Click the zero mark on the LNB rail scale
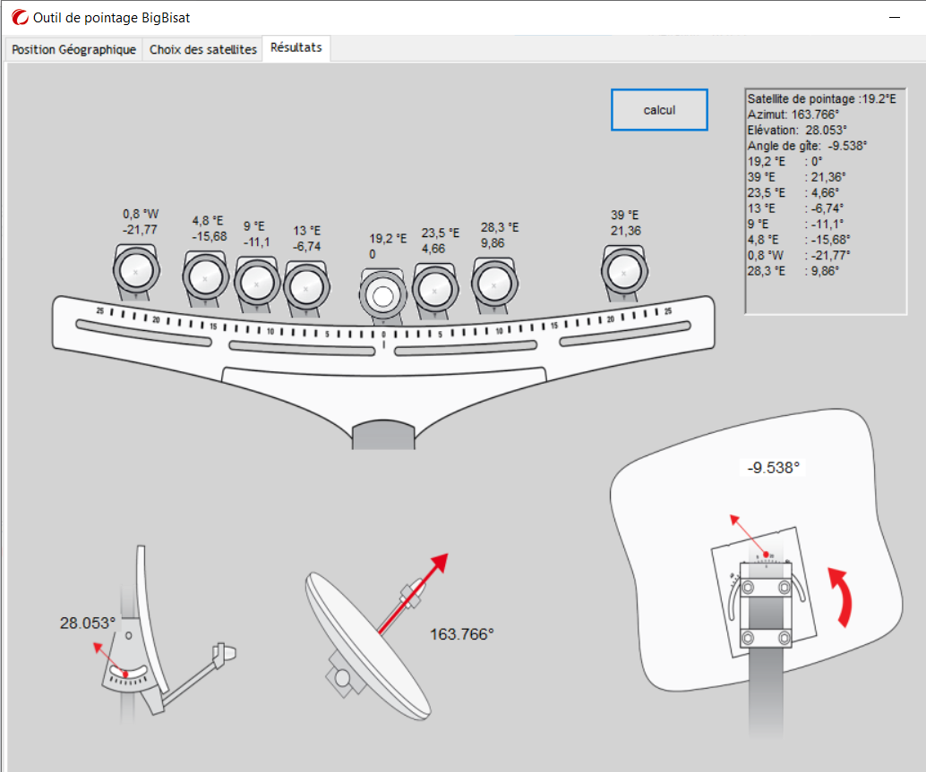Image resolution: width=926 pixels, height=772 pixels. point(384,334)
